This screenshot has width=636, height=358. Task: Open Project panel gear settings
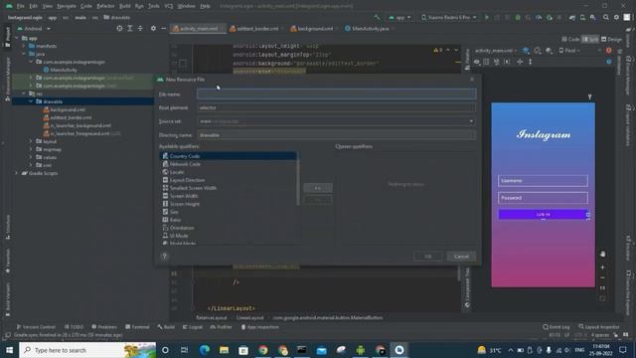coord(153,29)
